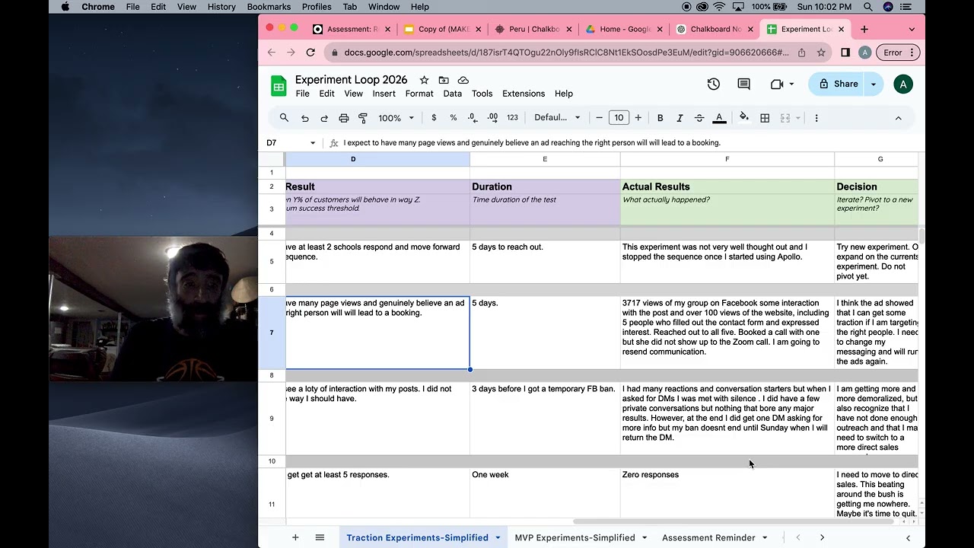The image size is (974, 548).
Task: Expand merge cells options arrow
Action: tap(798, 118)
